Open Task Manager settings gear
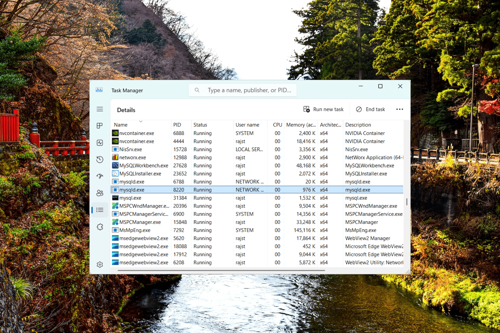 click(x=100, y=265)
